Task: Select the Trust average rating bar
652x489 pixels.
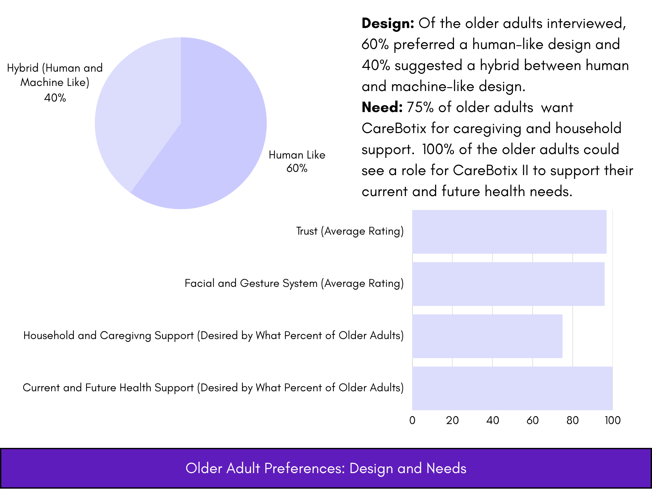Action: pos(509,232)
